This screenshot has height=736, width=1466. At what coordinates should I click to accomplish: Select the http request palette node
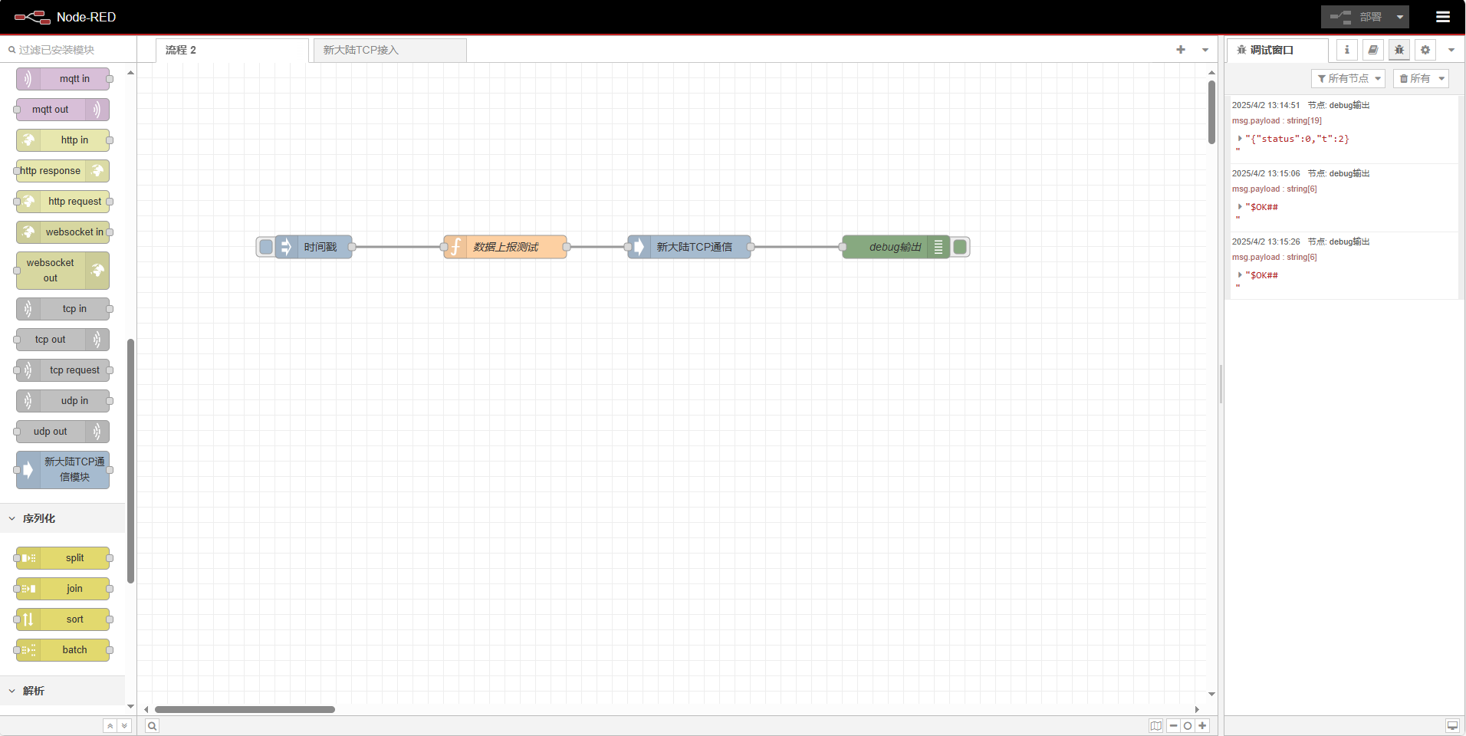63,202
